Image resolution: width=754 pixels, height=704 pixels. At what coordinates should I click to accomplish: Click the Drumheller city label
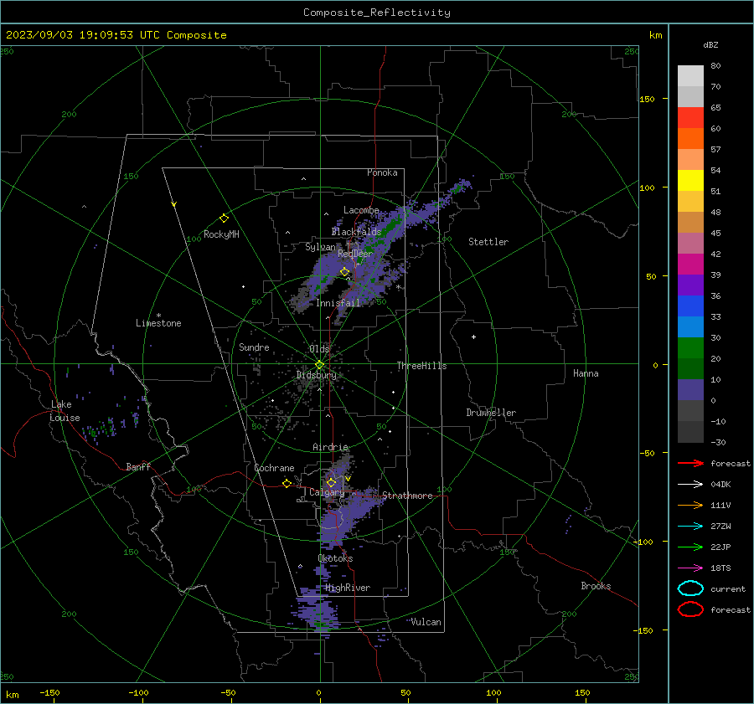[491, 413]
